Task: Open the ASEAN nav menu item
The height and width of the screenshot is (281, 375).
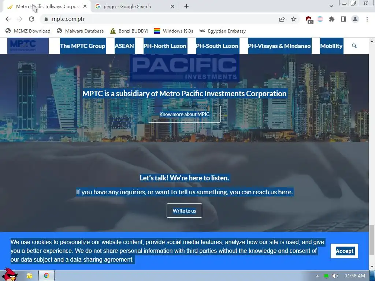Action: (x=125, y=46)
